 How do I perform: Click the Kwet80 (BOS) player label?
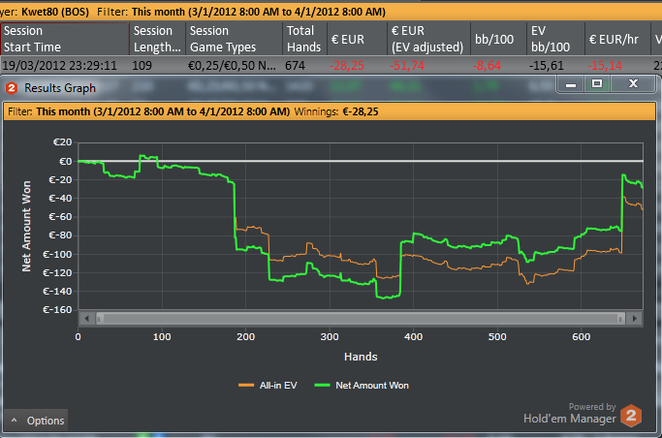coord(55,12)
